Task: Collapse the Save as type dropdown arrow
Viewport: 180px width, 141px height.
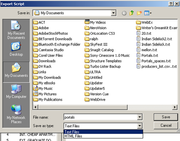Action: pyautogui.click(x=140, y=126)
